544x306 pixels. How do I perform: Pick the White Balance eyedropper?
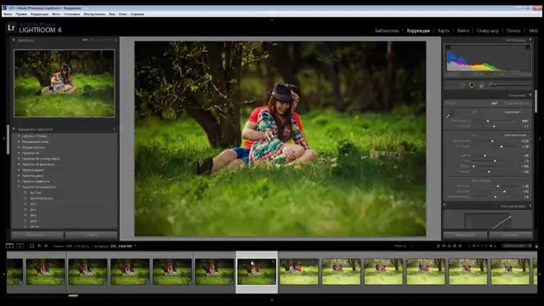coord(450,115)
